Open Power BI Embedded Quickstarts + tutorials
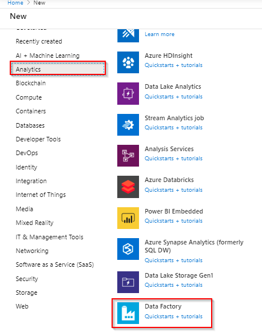Image resolution: width=262 pixels, height=332 pixels. [173, 221]
